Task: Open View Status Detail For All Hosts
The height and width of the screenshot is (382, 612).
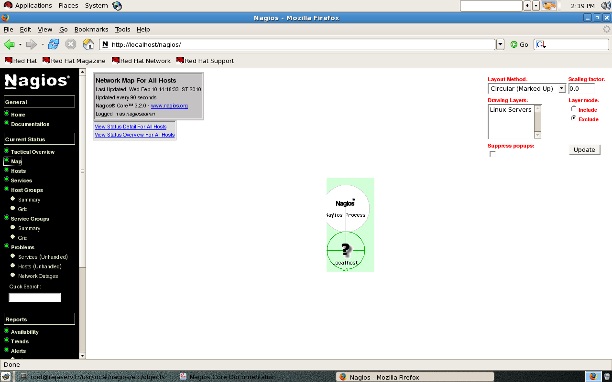Action: click(x=131, y=127)
